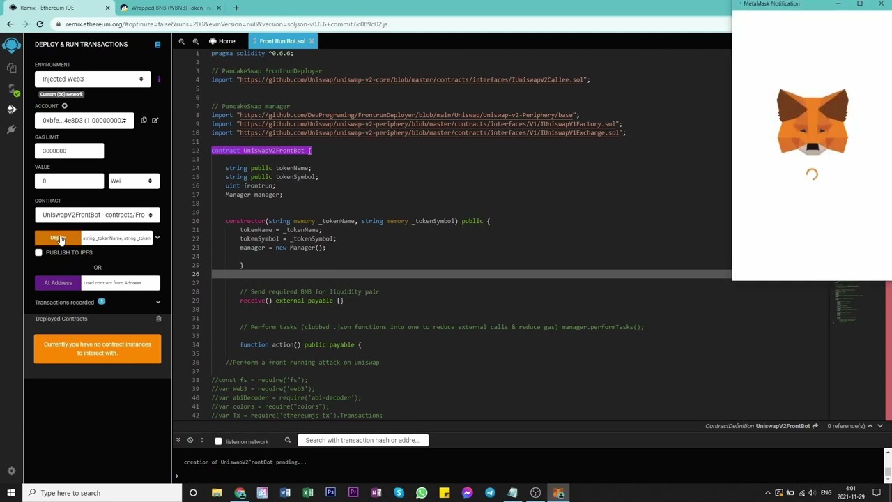Zoom in the editor font
The image size is (892, 502).
[196, 41]
